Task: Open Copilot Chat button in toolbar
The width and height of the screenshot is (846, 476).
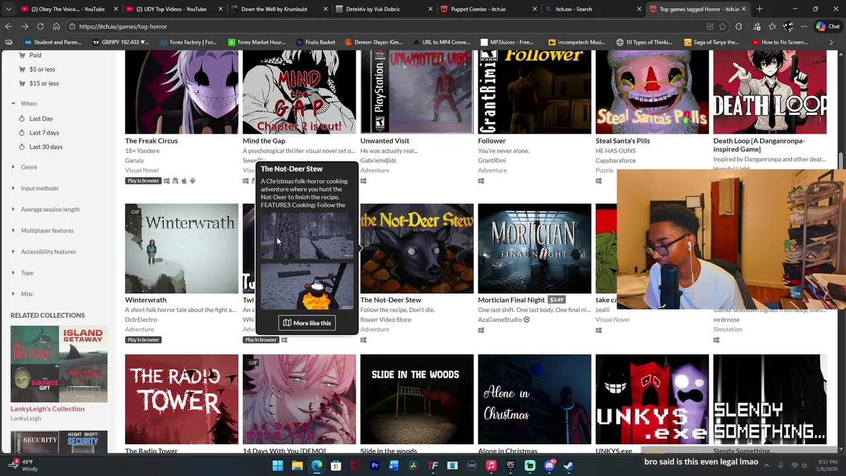Action: 827,26
